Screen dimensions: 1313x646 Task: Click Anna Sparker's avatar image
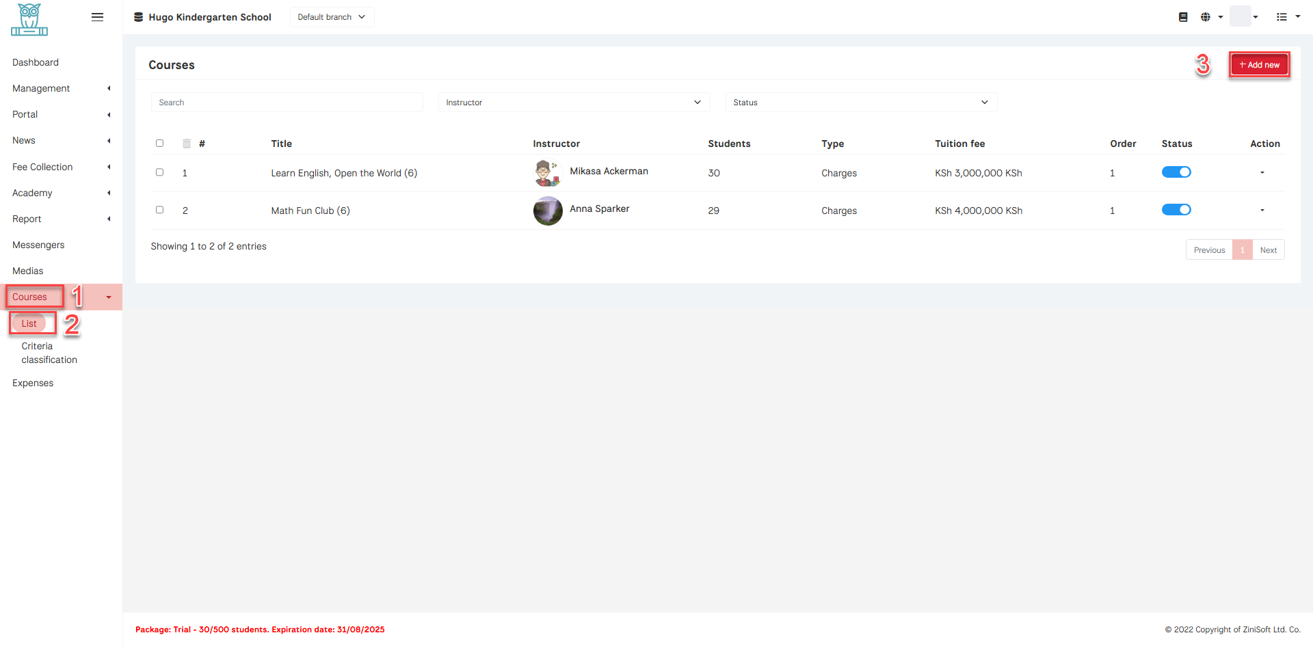coord(547,211)
